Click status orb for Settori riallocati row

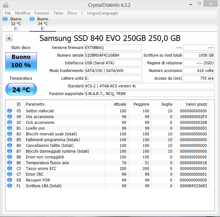[10, 111]
